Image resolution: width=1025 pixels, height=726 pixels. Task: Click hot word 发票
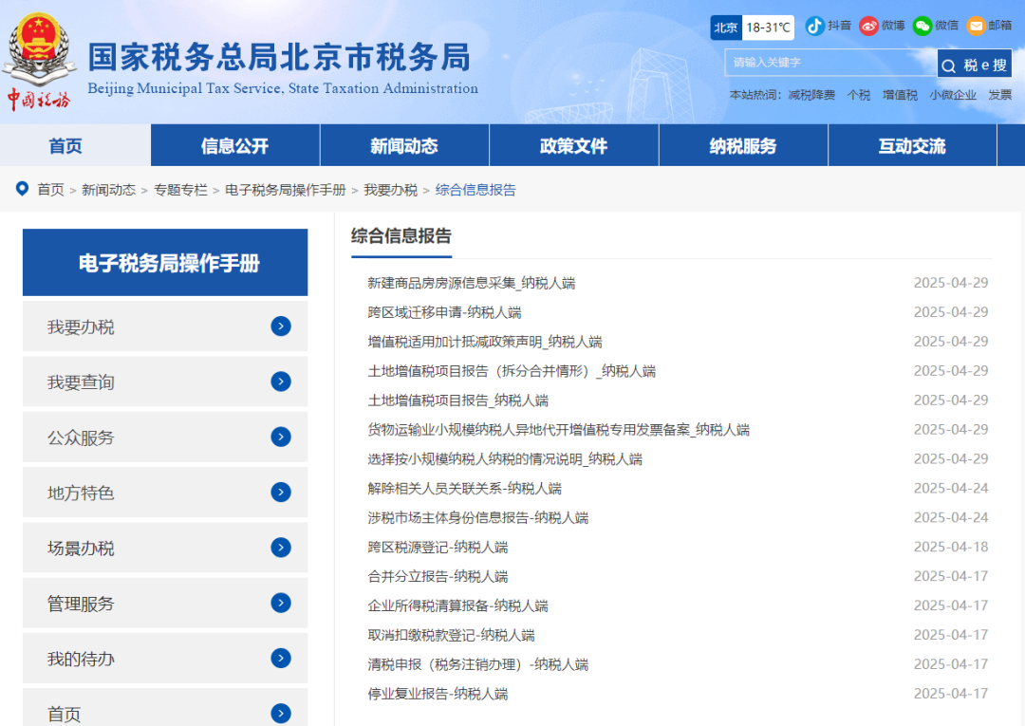(1000, 95)
